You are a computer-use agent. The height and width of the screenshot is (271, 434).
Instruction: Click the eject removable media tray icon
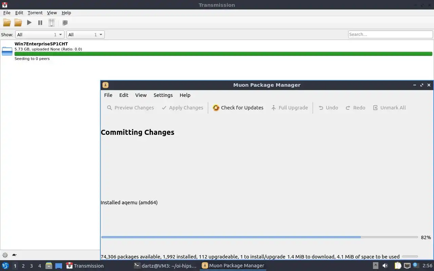coord(376,266)
